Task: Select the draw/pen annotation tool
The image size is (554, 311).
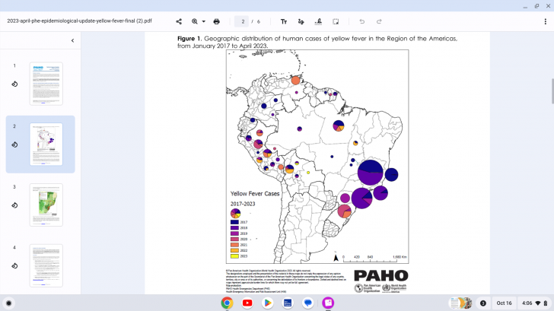Action: tap(301, 21)
